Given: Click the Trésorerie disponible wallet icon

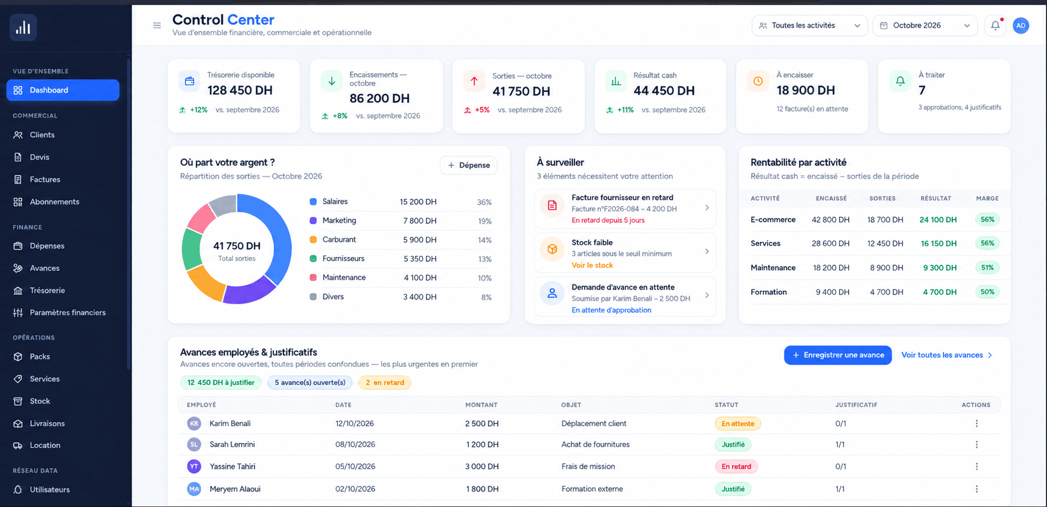Looking at the screenshot, I should pyautogui.click(x=189, y=81).
